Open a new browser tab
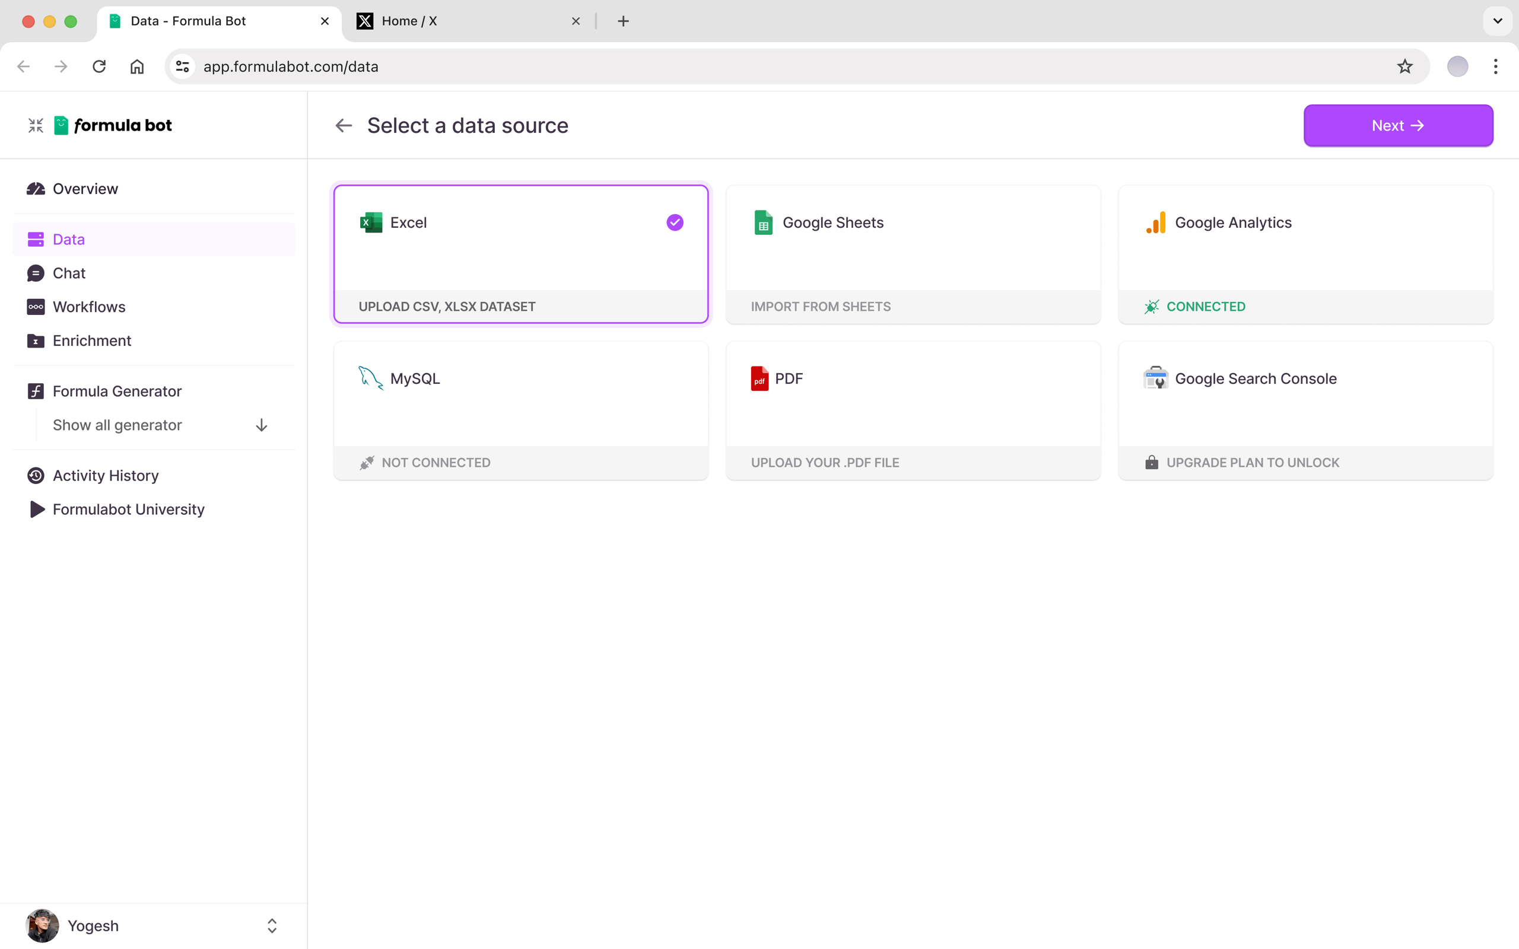 point(622,21)
